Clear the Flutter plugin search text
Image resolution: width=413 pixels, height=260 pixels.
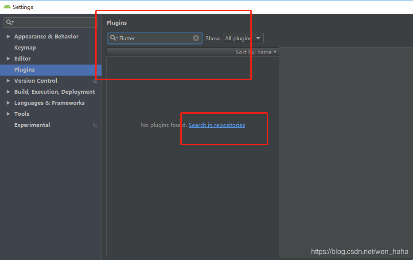(x=196, y=38)
